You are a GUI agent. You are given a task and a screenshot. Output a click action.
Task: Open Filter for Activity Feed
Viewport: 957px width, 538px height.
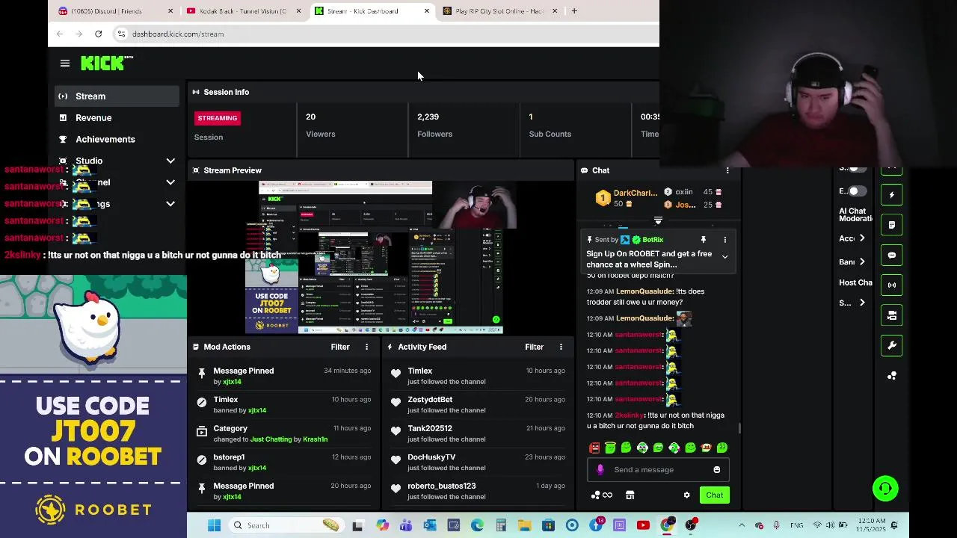coord(534,347)
